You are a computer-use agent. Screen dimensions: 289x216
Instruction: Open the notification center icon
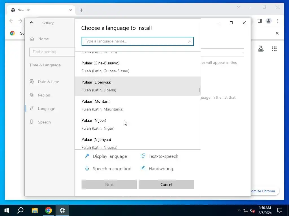coord(280,210)
